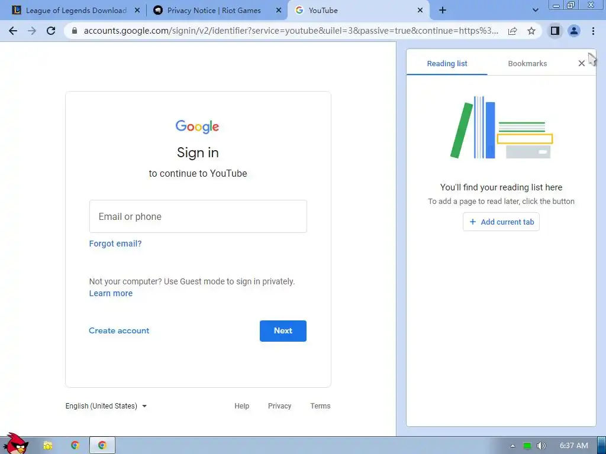This screenshot has height=454, width=606.
Task: Switch to League of Legends Download tab
Action: click(x=76, y=11)
